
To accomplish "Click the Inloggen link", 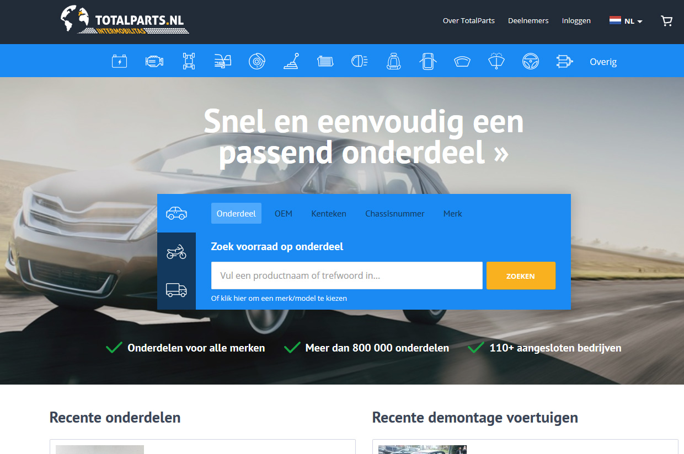I will tap(576, 21).
